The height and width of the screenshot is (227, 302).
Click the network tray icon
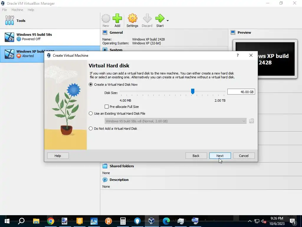point(257,221)
